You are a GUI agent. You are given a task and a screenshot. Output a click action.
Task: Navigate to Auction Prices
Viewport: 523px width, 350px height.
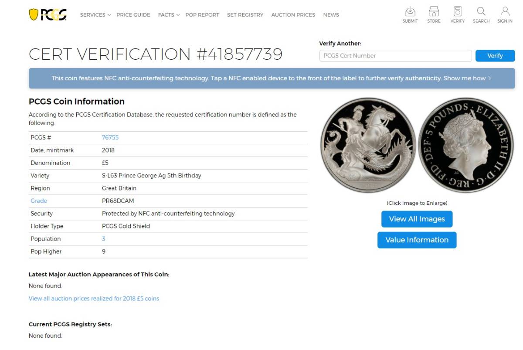click(x=293, y=15)
